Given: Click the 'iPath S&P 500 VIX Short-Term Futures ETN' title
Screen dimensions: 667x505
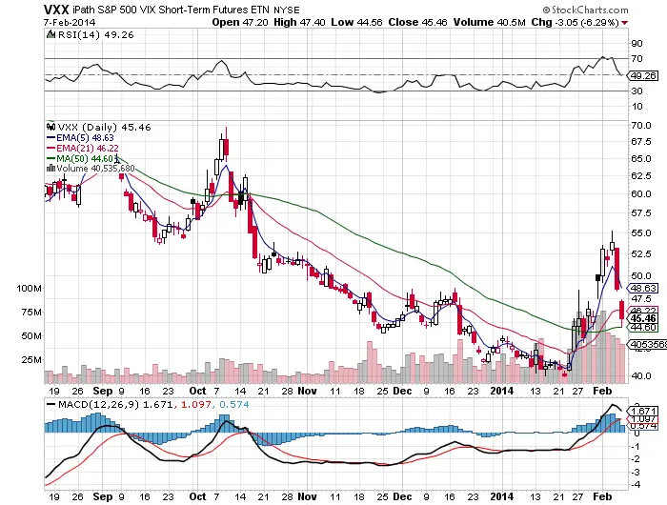Looking at the screenshot, I should [171, 10].
